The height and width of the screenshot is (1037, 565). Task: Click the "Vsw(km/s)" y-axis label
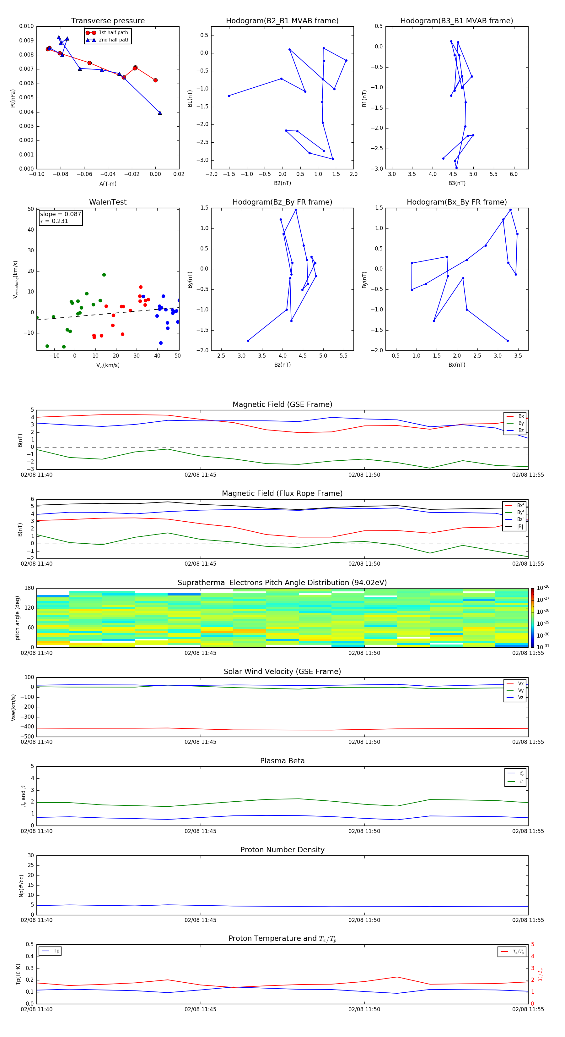pos(13,707)
